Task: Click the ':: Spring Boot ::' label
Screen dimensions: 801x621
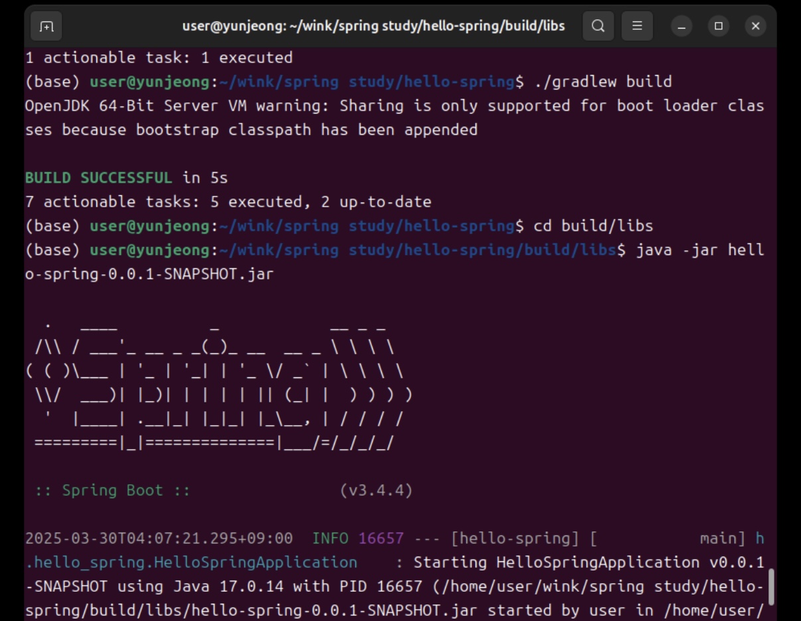Action: click(113, 491)
